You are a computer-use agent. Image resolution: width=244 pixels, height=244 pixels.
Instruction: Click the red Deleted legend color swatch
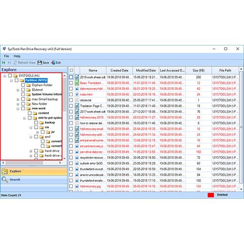tap(211, 195)
